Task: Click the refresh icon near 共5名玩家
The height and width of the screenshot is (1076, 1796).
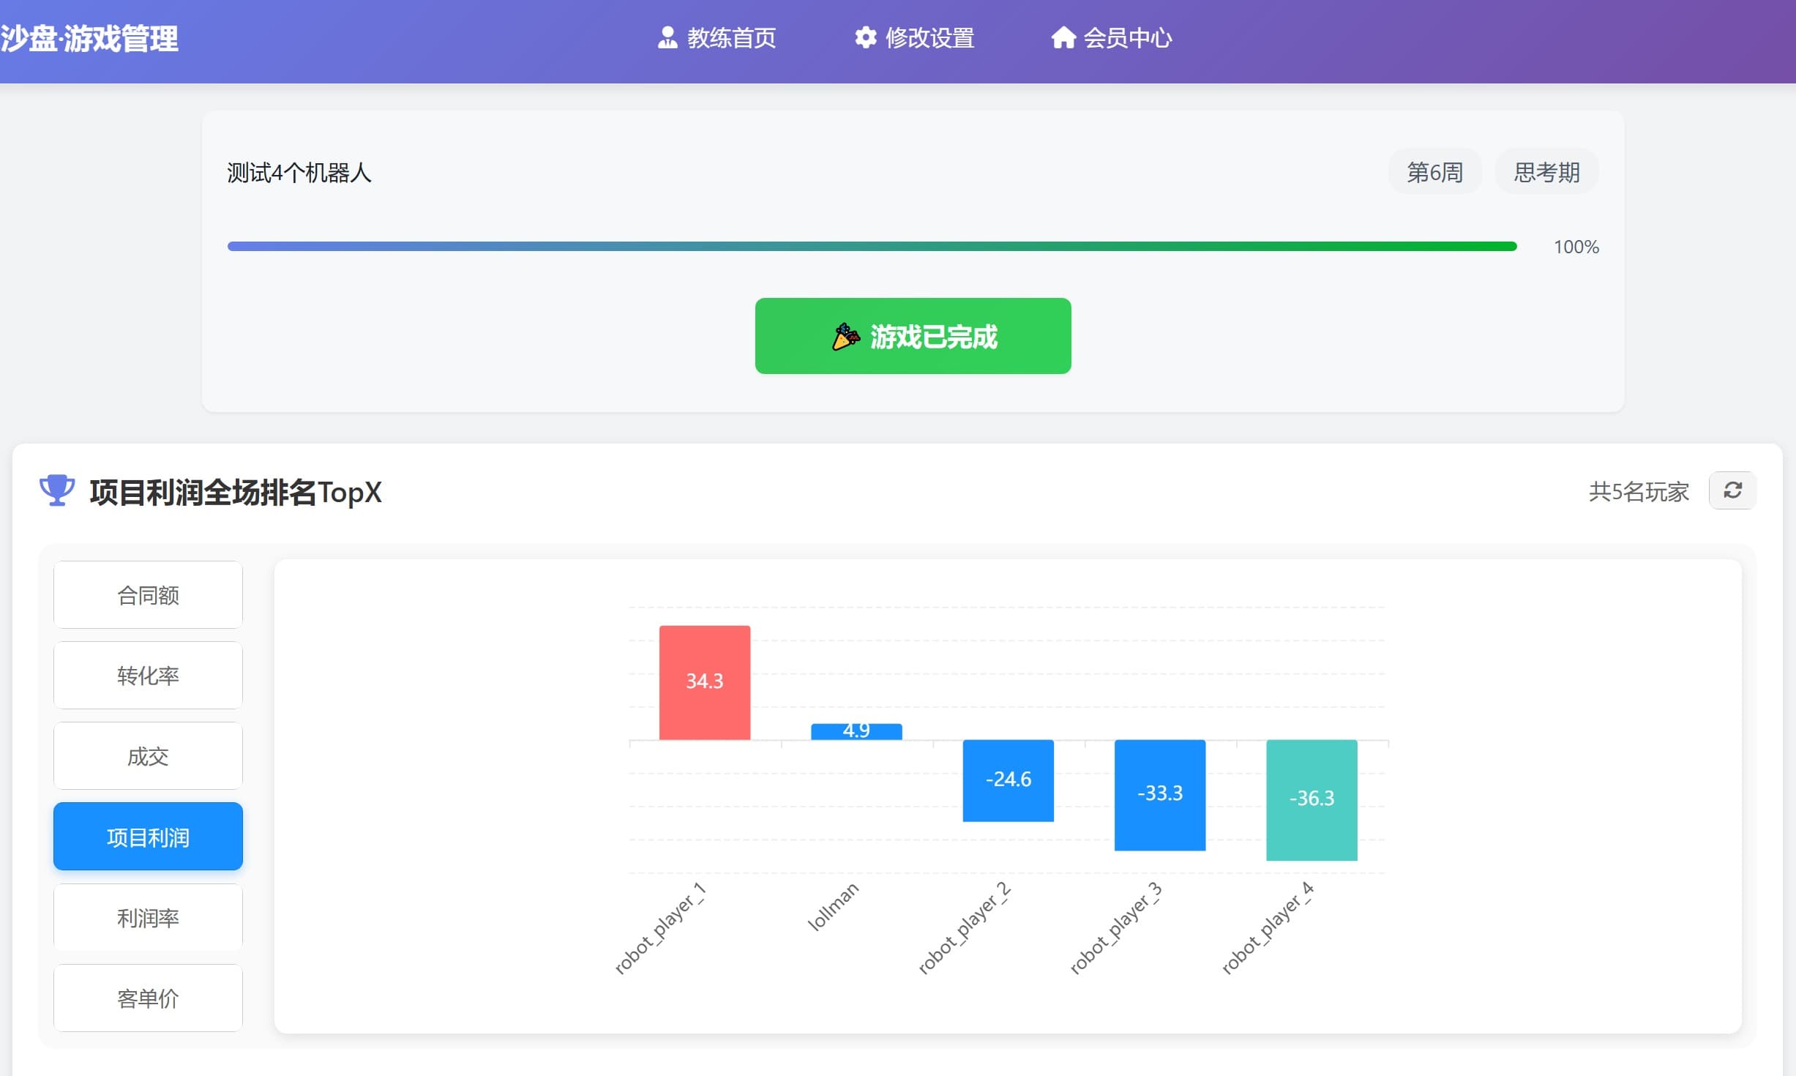Action: click(x=1732, y=490)
